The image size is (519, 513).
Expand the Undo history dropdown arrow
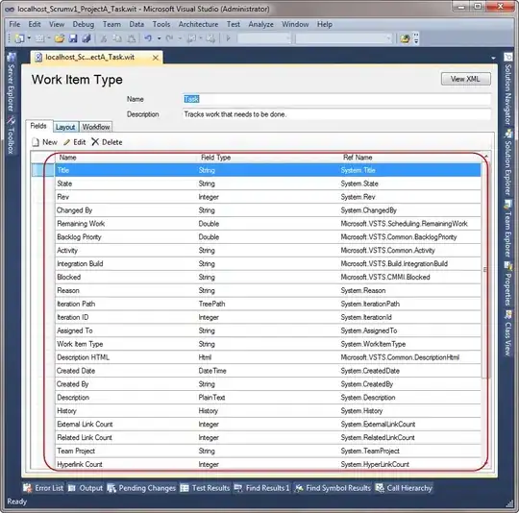tap(160, 38)
